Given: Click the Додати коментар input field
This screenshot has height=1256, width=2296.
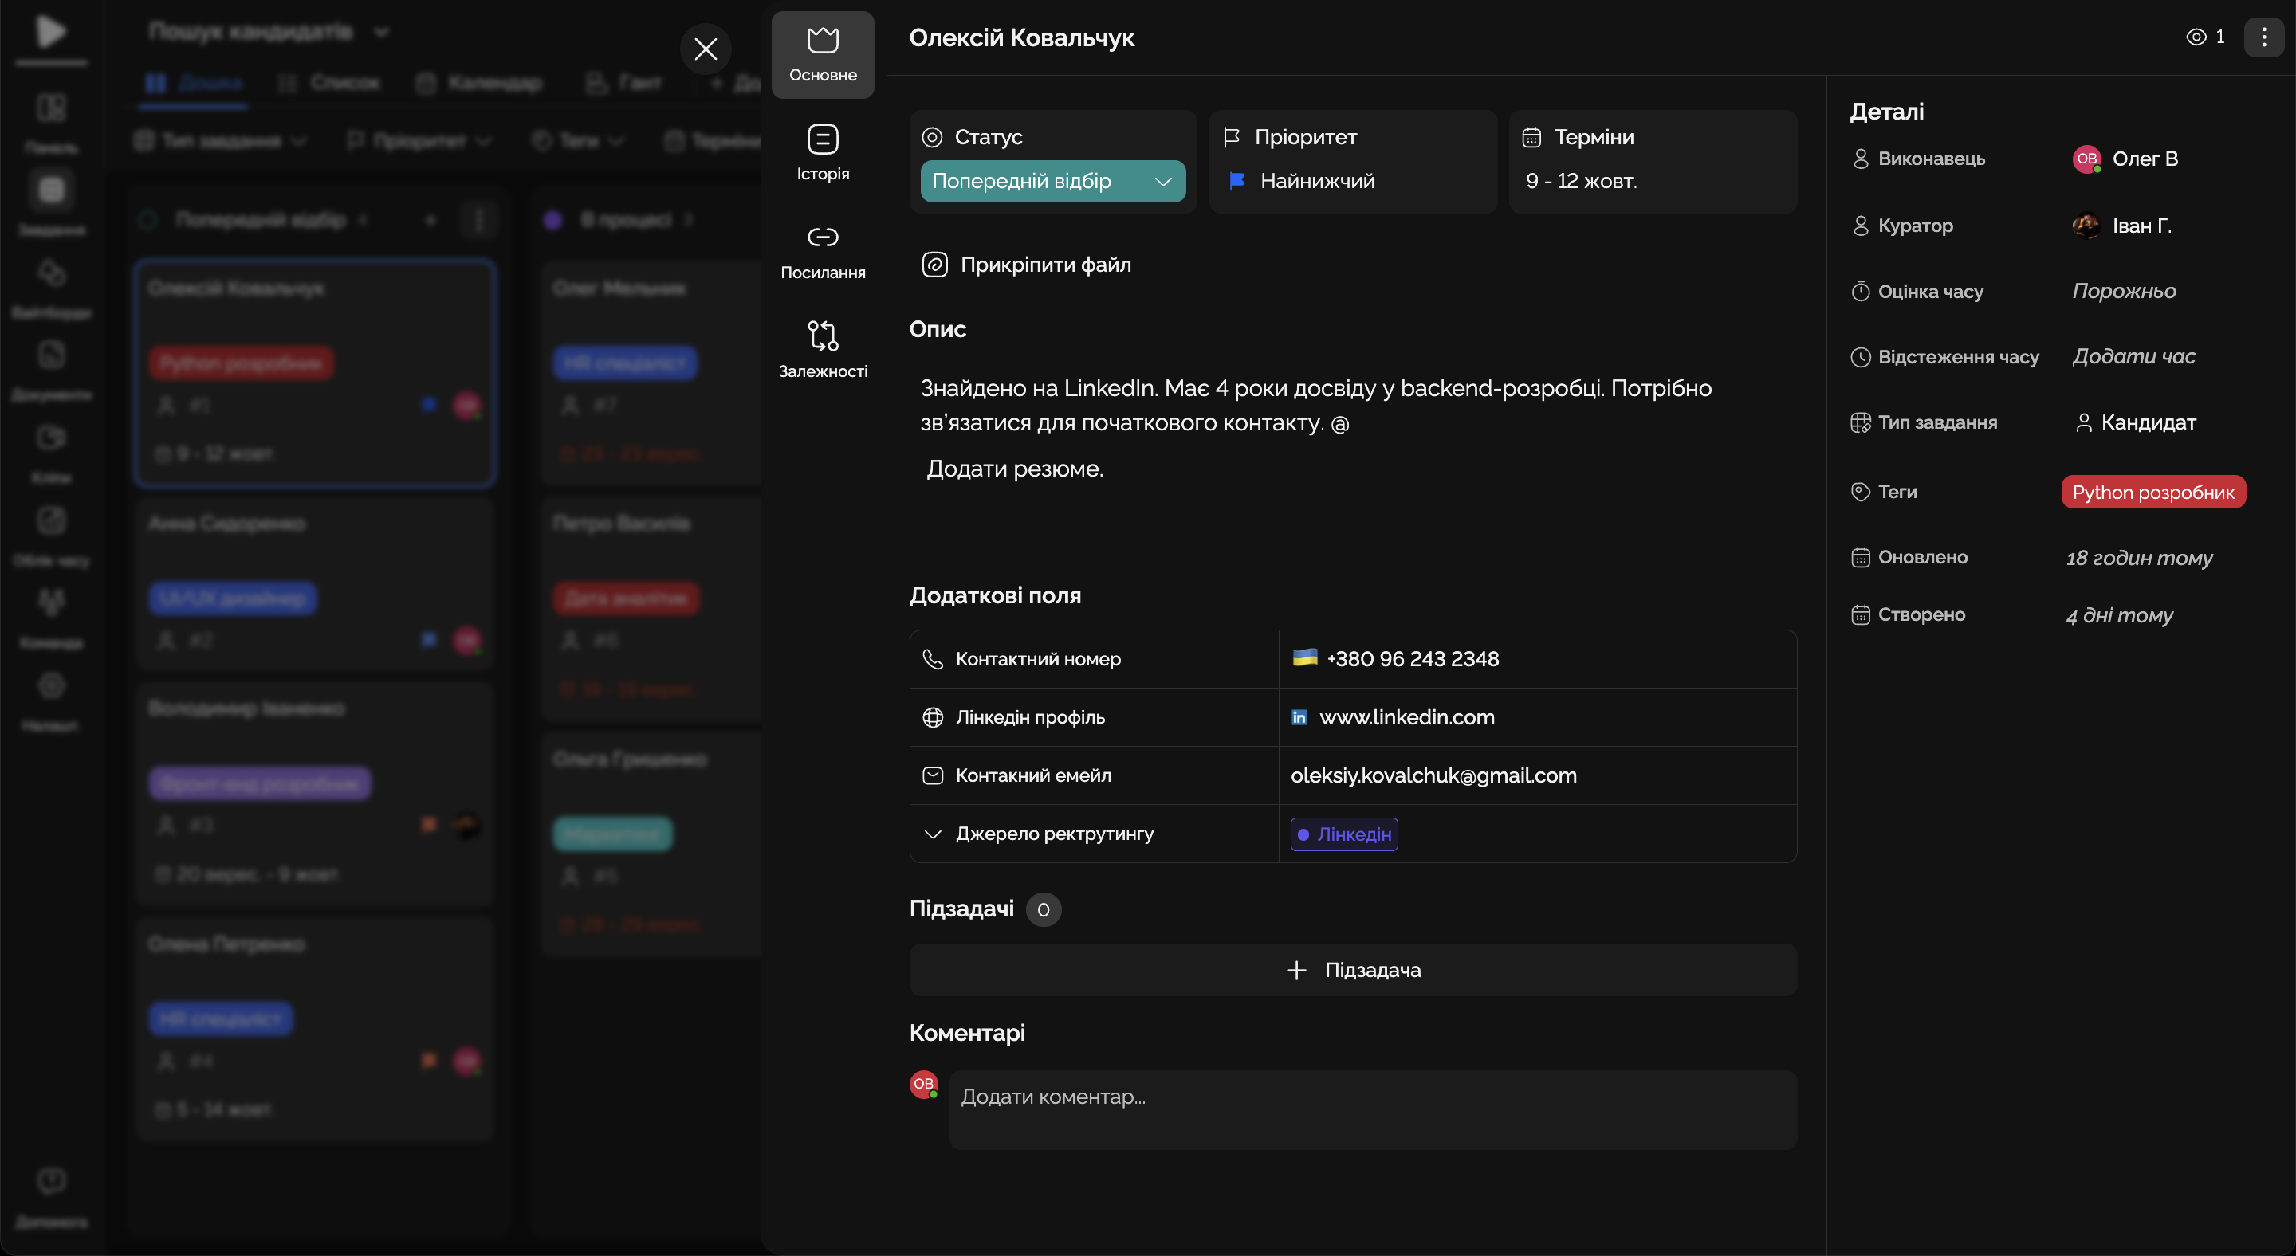Looking at the screenshot, I should [1372, 1109].
